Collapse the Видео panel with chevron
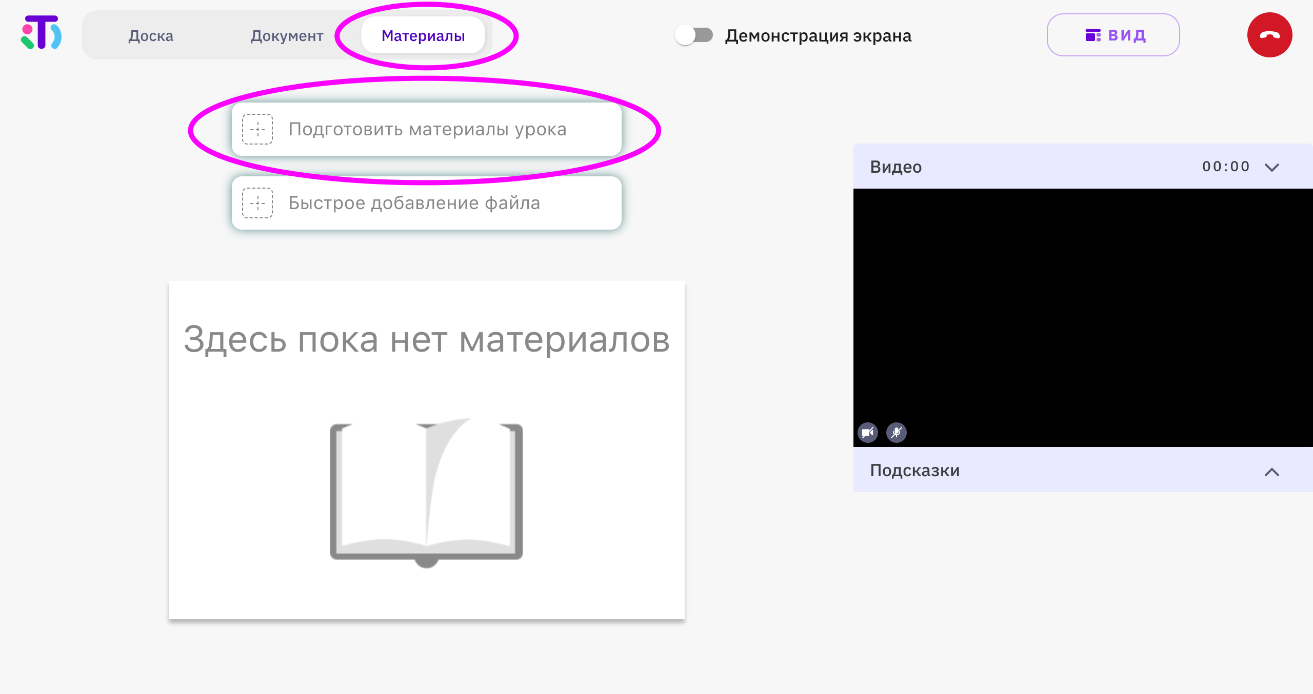Image resolution: width=1313 pixels, height=694 pixels. (x=1272, y=167)
